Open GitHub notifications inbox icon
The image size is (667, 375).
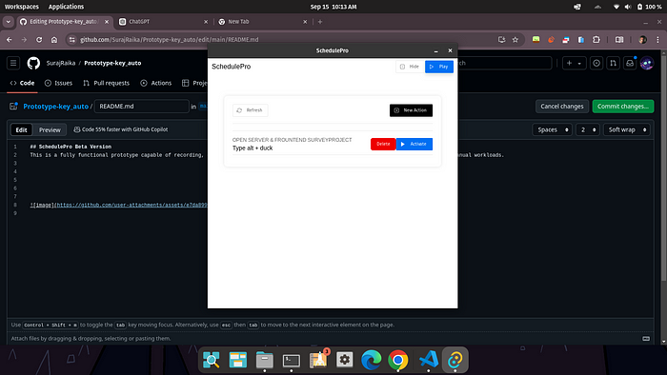[x=630, y=63]
